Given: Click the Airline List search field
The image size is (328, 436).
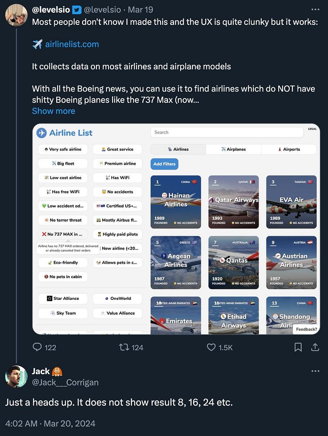Looking at the screenshot, I should click(227, 132).
